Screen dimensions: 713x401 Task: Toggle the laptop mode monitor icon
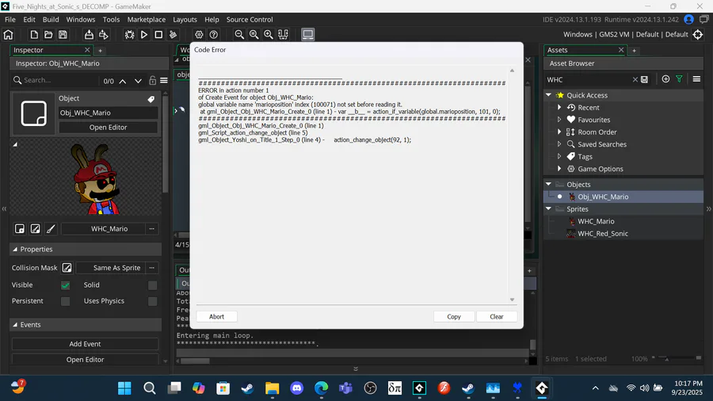308,35
